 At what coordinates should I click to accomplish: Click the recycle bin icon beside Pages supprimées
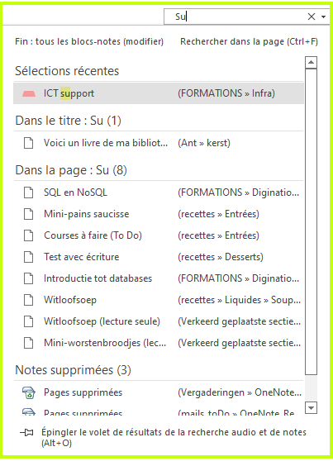(x=29, y=392)
